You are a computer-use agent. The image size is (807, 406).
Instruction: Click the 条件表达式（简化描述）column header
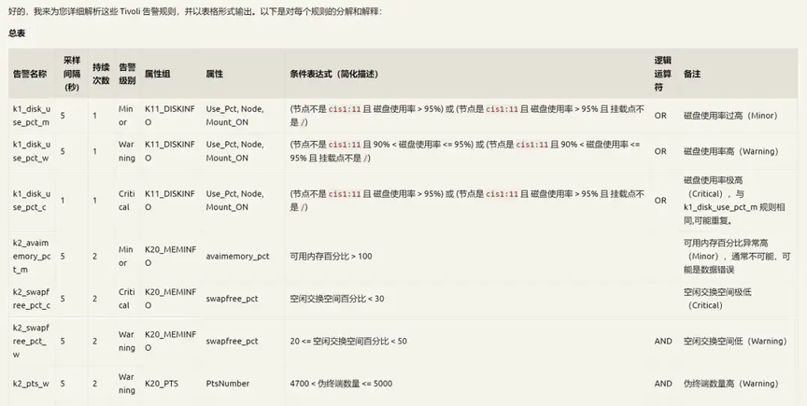pos(334,74)
